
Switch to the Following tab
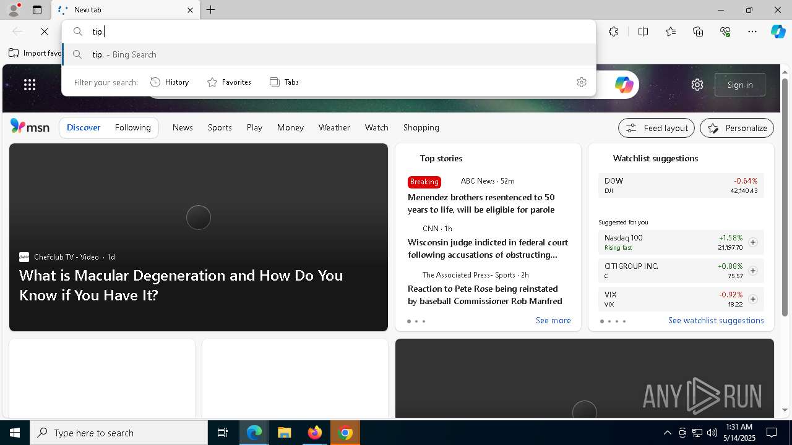(132, 127)
